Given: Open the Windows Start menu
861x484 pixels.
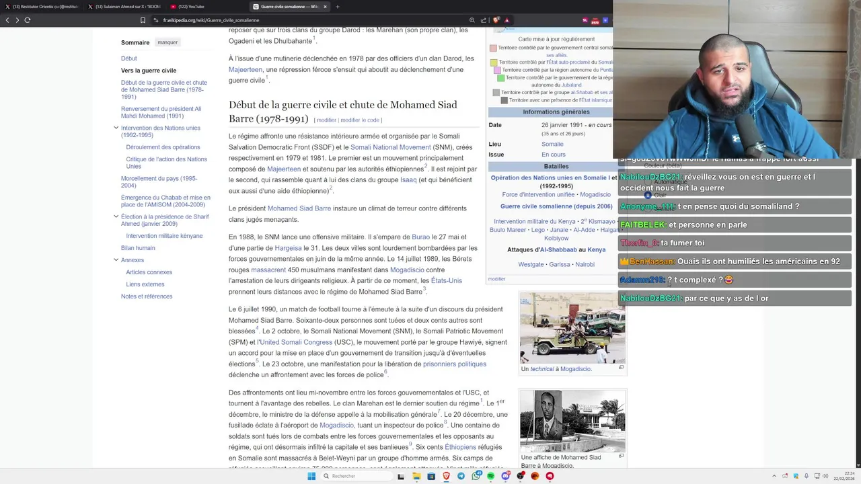Looking at the screenshot, I should click(311, 476).
